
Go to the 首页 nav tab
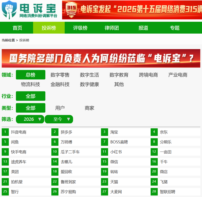[x=17, y=28]
